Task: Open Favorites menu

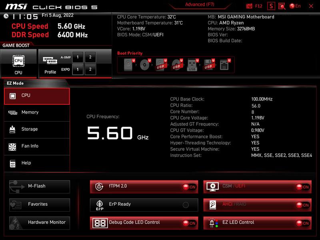Action: pos(40,205)
